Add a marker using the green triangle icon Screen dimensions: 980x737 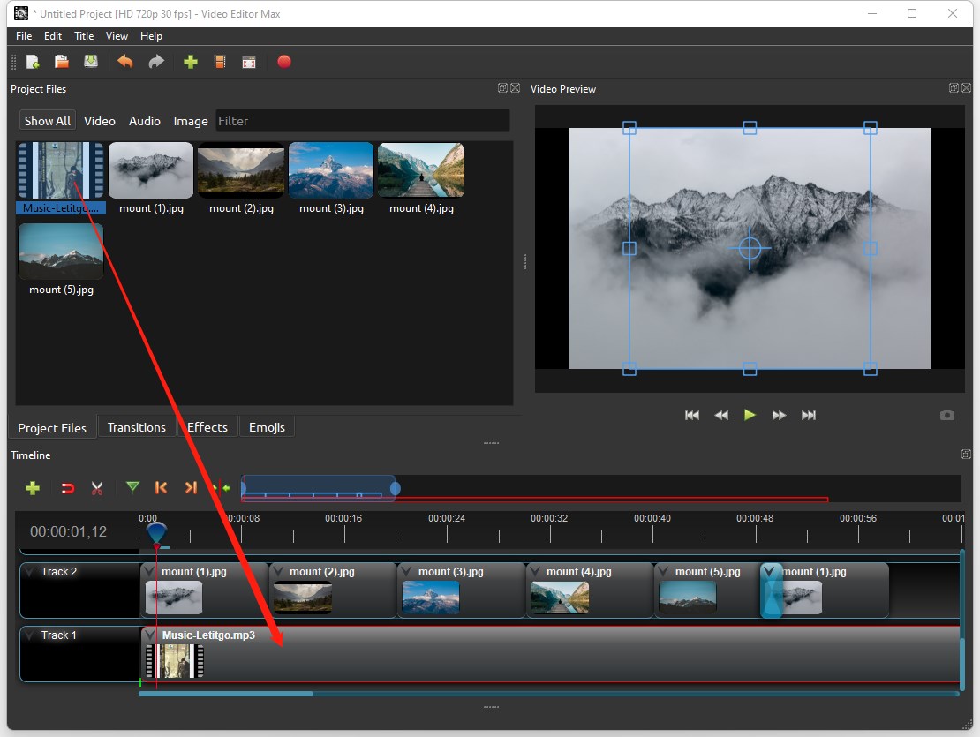click(132, 487)
